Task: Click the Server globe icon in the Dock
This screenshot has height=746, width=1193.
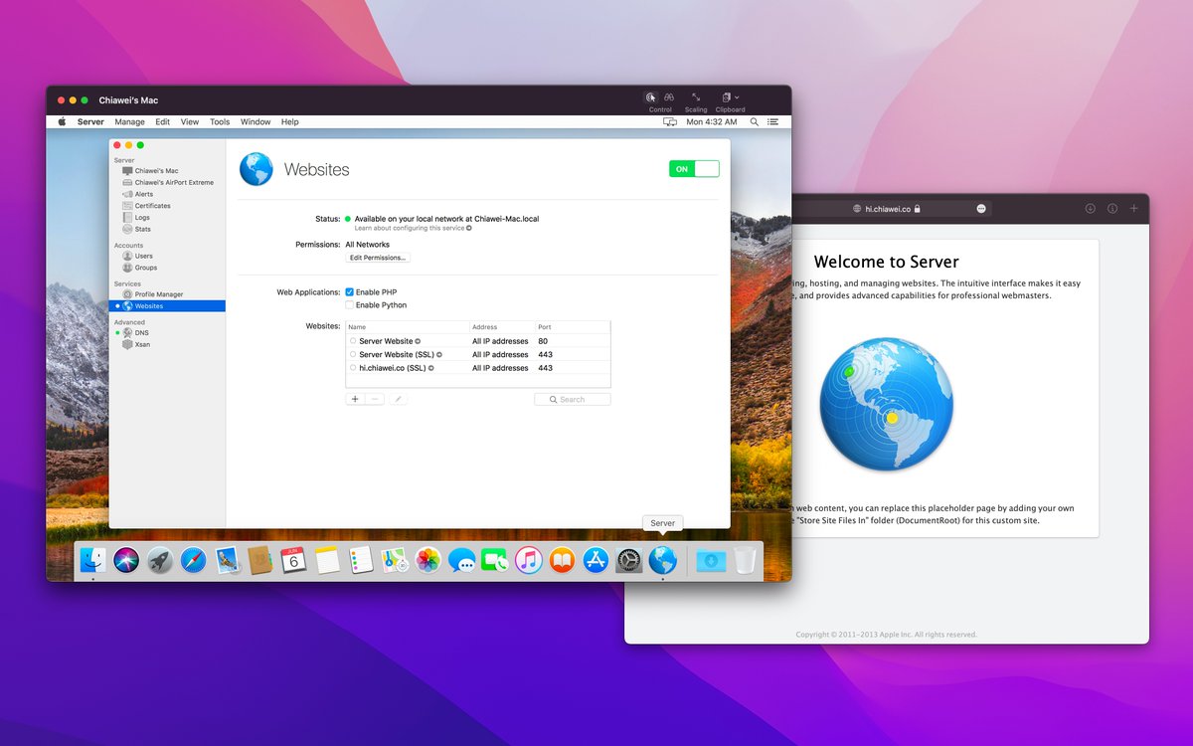Action: point(662,560)
